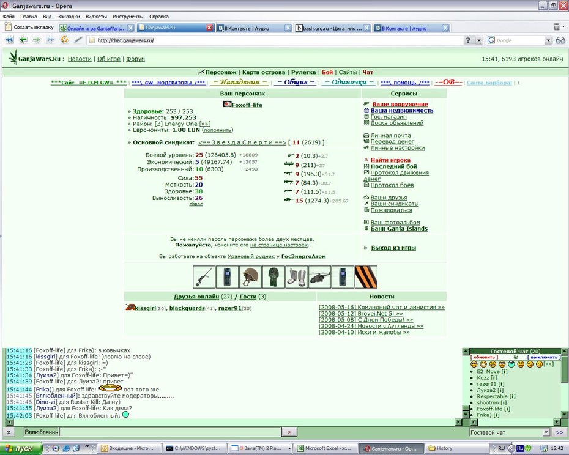Open the Инструменты menu

[x=128, y=17]
